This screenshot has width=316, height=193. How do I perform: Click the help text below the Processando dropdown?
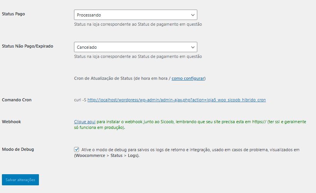[x=138, y=24]
